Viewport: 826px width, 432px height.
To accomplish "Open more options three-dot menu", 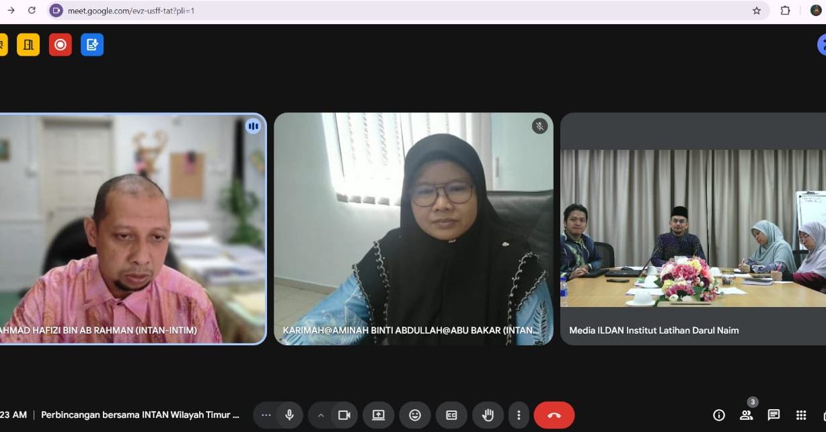I will (x=518, y=415).
